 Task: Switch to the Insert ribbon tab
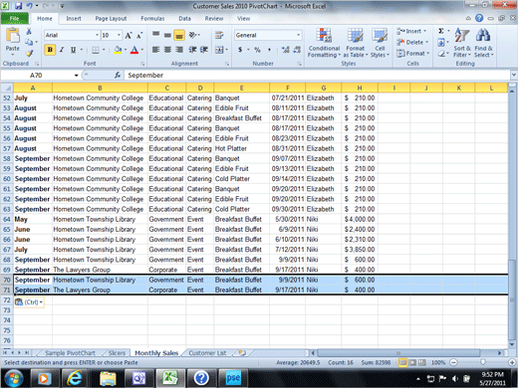pyautogui.click(x=74, y=19)
